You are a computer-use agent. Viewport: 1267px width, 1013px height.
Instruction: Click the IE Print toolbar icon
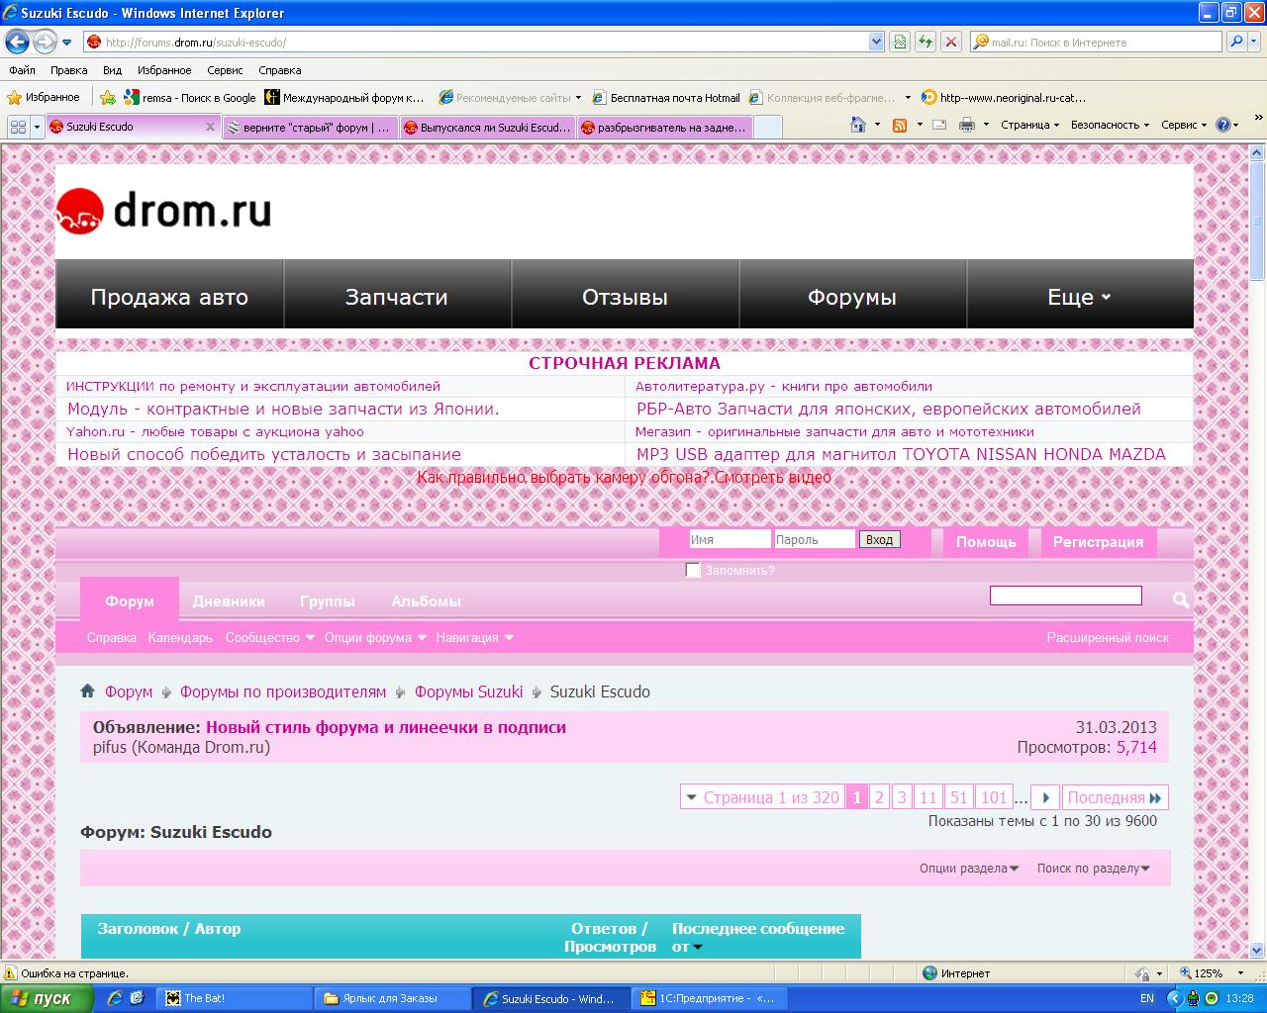coord(966,125)
